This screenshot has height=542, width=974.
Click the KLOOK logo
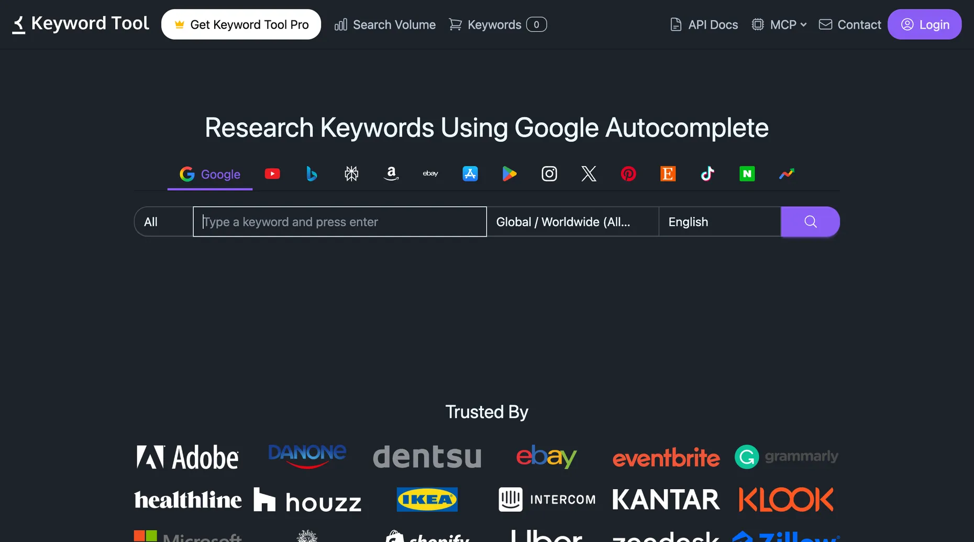786,500
